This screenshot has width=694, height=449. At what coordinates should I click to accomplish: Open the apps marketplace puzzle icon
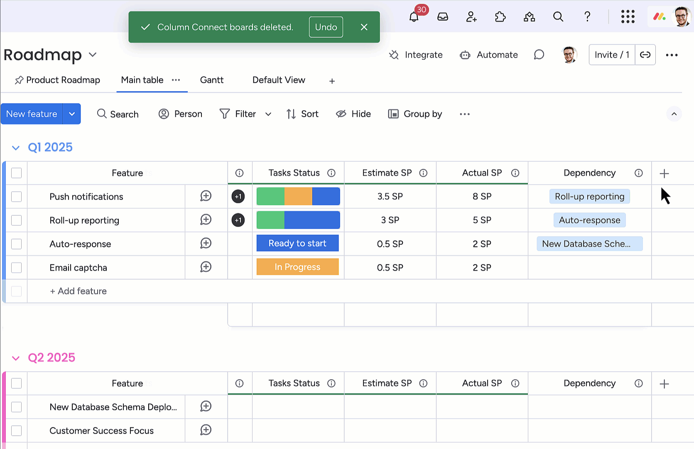tap(500, 17)
